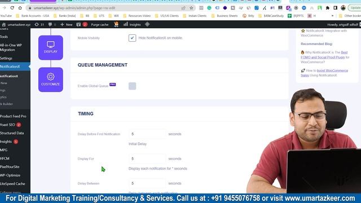Click the browser address bar URL
This screenshot has height=203, width=361.
click(74, 8)
